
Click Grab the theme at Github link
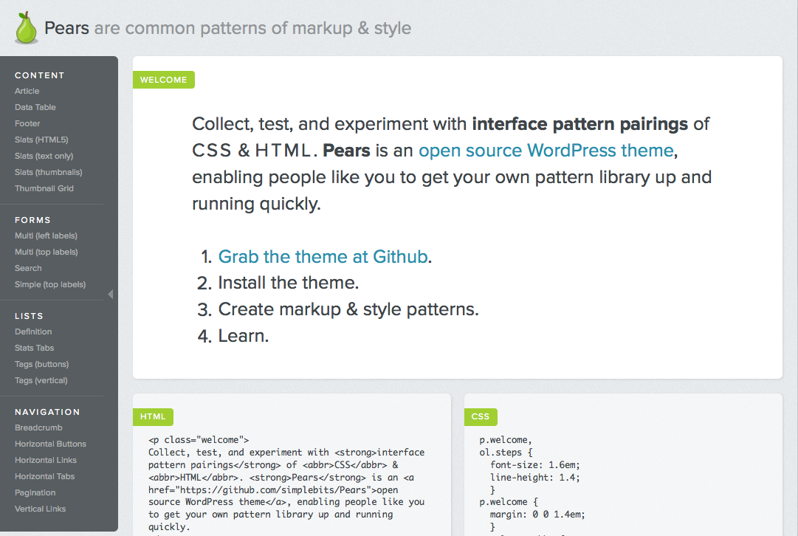323,256
